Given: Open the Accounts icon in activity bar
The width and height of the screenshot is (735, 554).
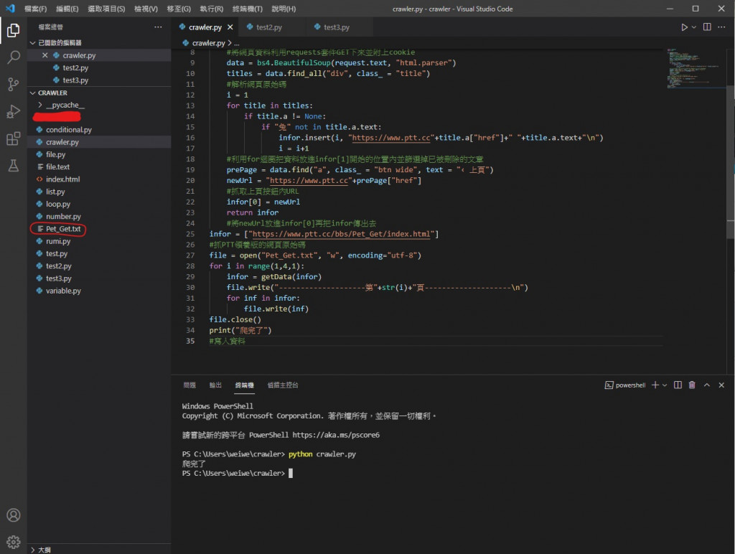Looking at the screenshot, I should pyautogui.click(x=13, y=515).
